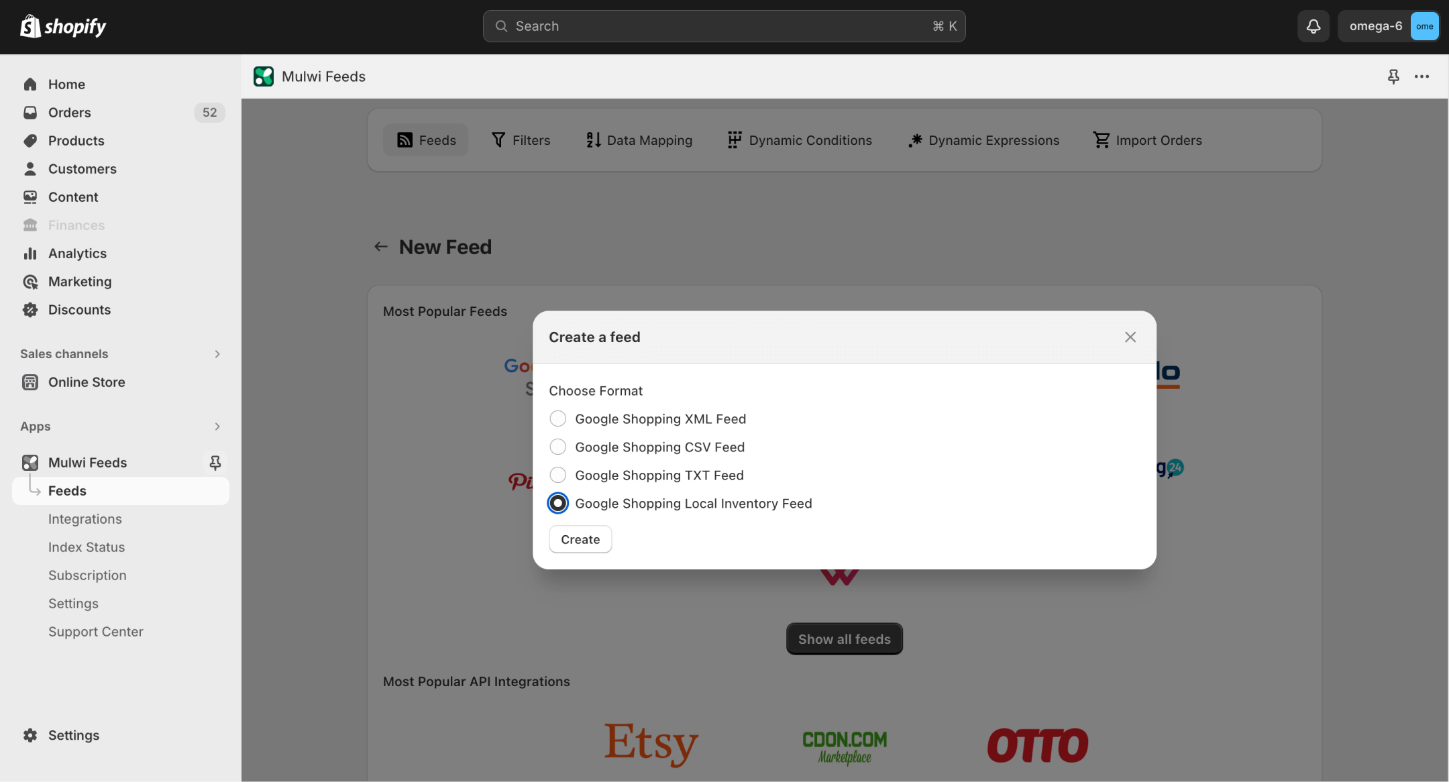Expand the Apps section

click(217, 427)
